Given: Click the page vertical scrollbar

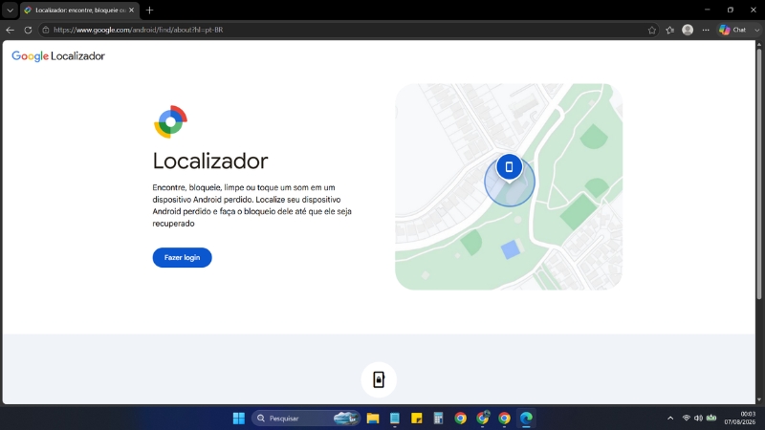Looking at the screenshot, I should [x=759, y=173].
